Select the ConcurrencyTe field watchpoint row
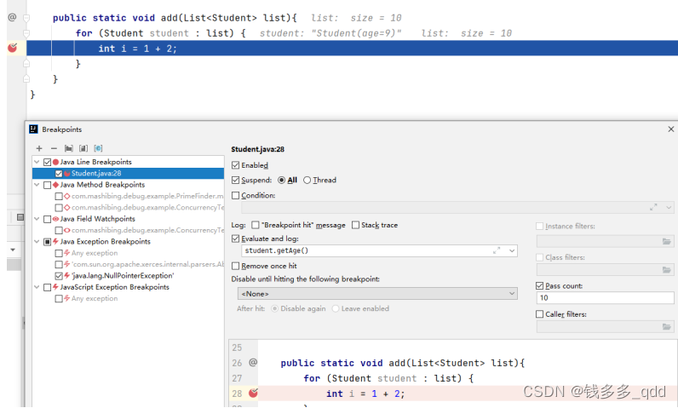Image resolution: width=678 pixels, height=408 pixels. pyautogui.click(x=128, y=230)
